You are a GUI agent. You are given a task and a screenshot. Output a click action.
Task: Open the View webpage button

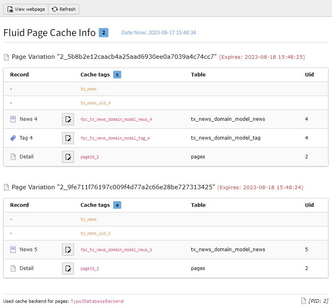pyautogui.click(x=26, y=9)
